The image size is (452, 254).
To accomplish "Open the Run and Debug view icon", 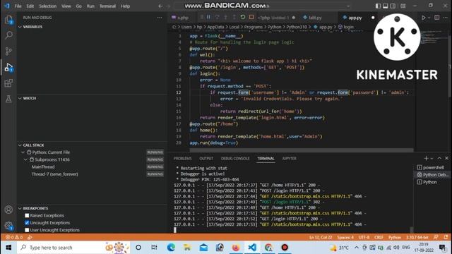I will [x=8, y=68].
